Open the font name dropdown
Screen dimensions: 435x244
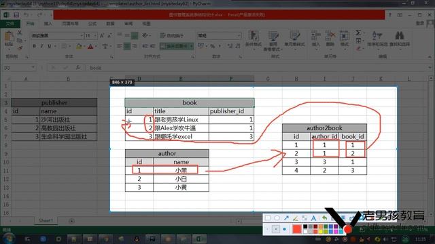[82, 36]
